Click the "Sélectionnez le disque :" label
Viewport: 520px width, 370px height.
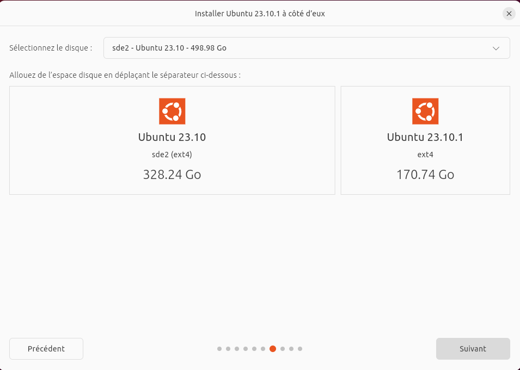(51, 48)
